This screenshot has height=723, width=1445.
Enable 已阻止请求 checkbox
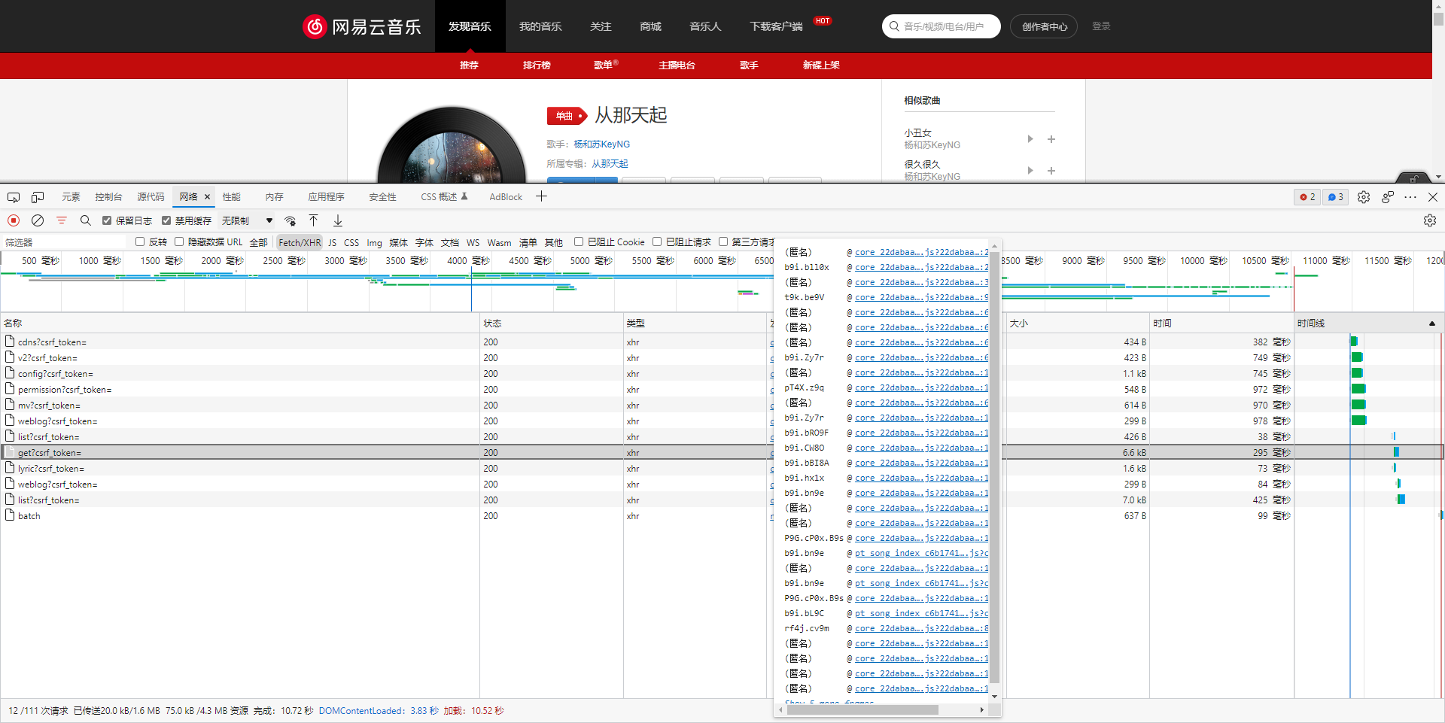click(x=657, y=242)
